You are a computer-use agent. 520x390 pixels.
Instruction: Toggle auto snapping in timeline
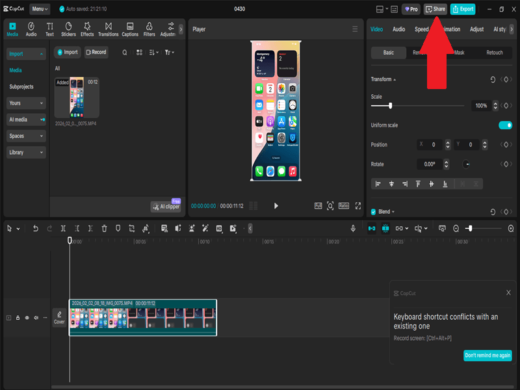point(385,229)
